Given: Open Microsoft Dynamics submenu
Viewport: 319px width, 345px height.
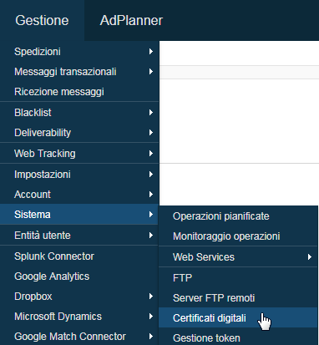Looking at the screenshot, I should point(79,317).
